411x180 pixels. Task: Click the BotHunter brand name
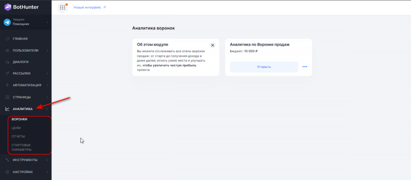click(x=26, y=7)
